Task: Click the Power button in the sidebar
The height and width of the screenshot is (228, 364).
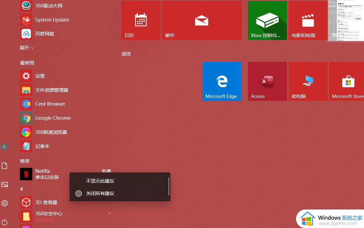Action: click(x=4, y=222)
